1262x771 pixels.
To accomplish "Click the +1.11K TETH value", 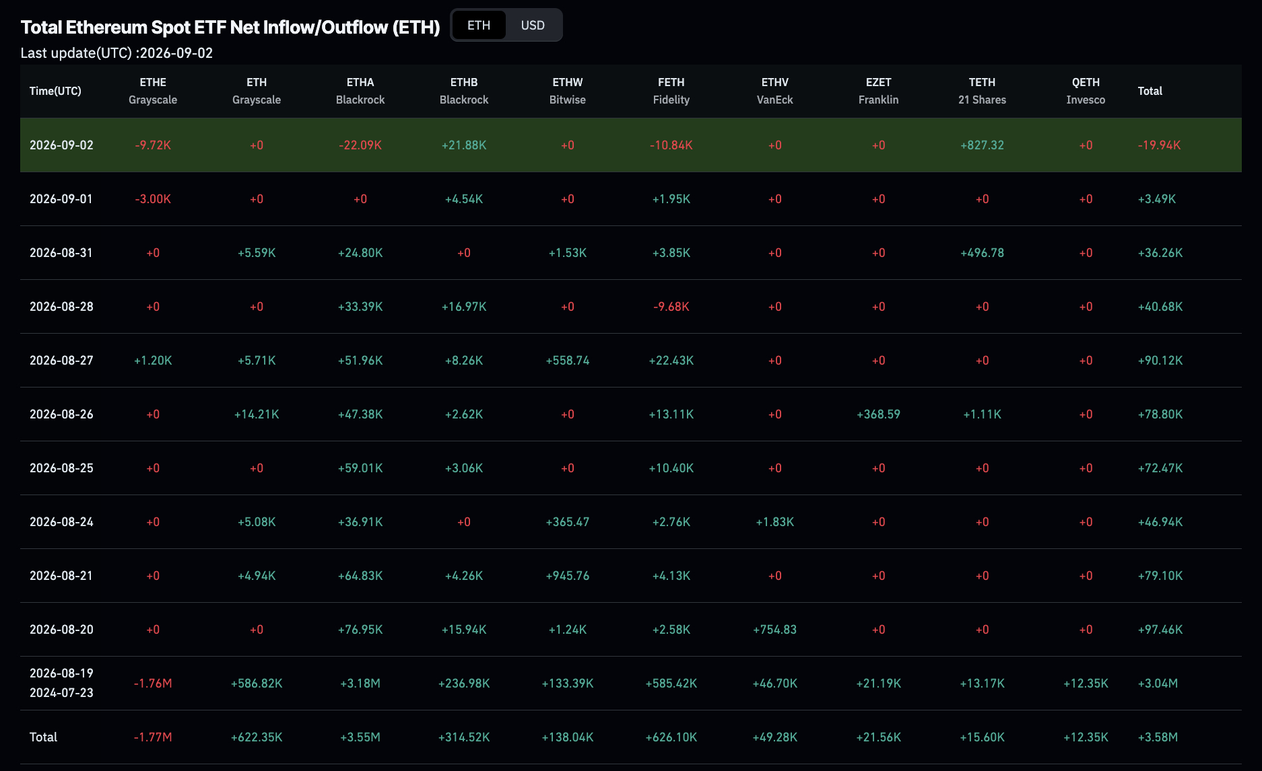I will coord(983,414).
